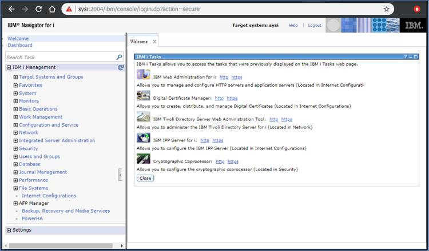Click the Digital Certificate Manager icon

[x=144, y=95]
